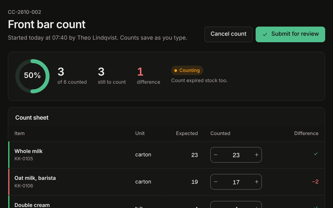The image size is (333, 208).
Task: Click the Counted column header
Action: click(x=220, y=133)
